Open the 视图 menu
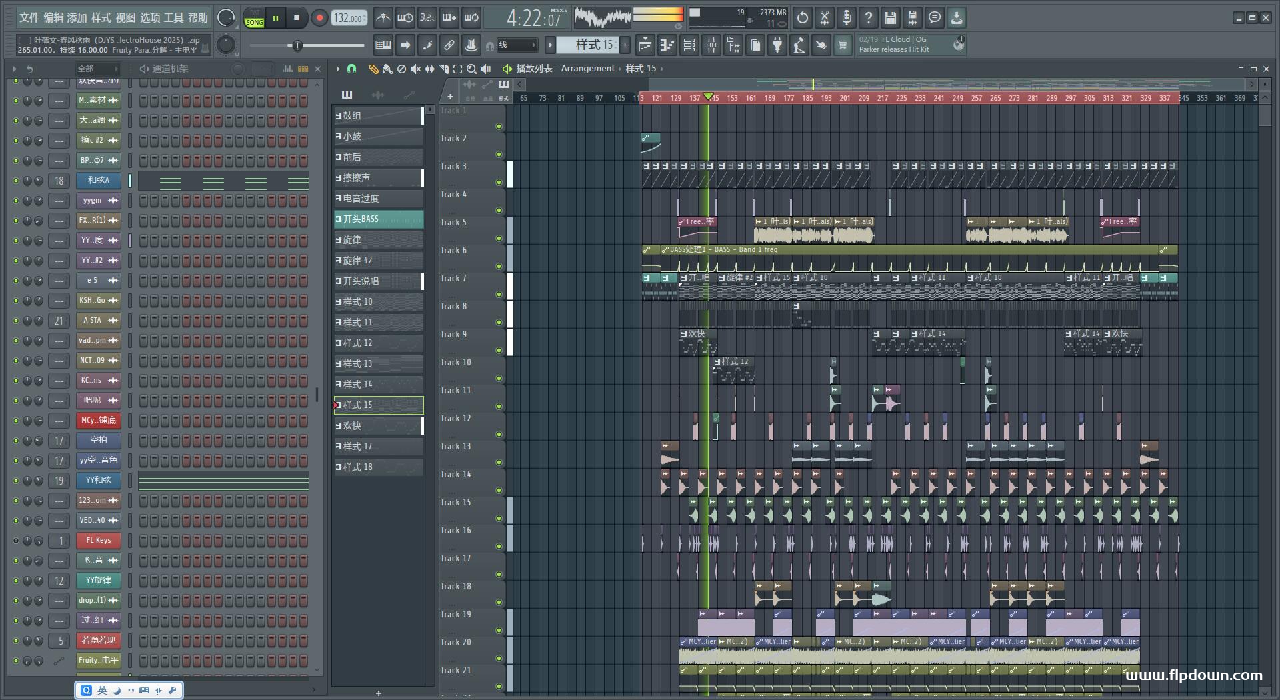Image resolution: width=1280 pixels, height=700 pixels. (125, 18)
